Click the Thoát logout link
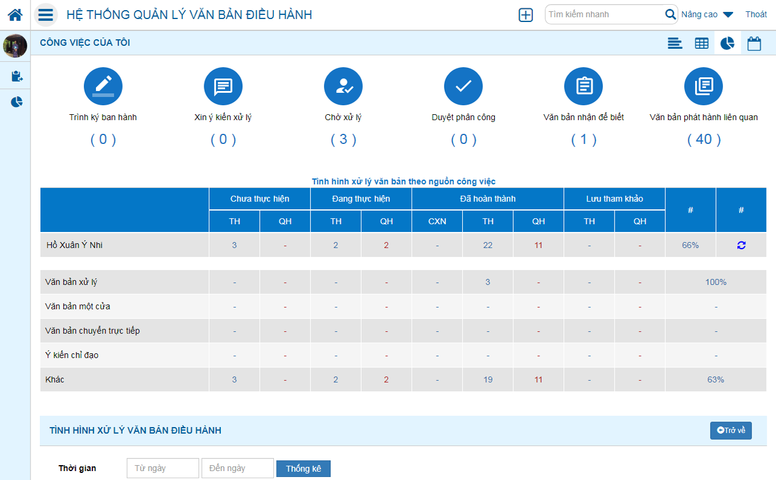776x480 pixels. 756,14
